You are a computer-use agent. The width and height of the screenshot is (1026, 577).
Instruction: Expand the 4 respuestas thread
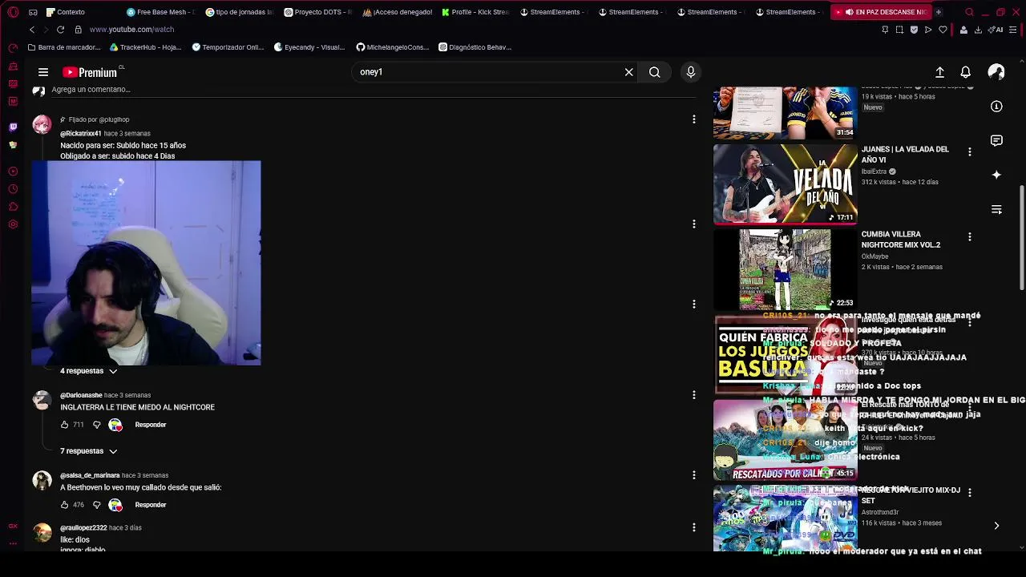88,371
